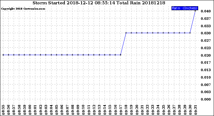
Task: Click the 08:56 time label on x-axis
Action: tap(9, 110)
